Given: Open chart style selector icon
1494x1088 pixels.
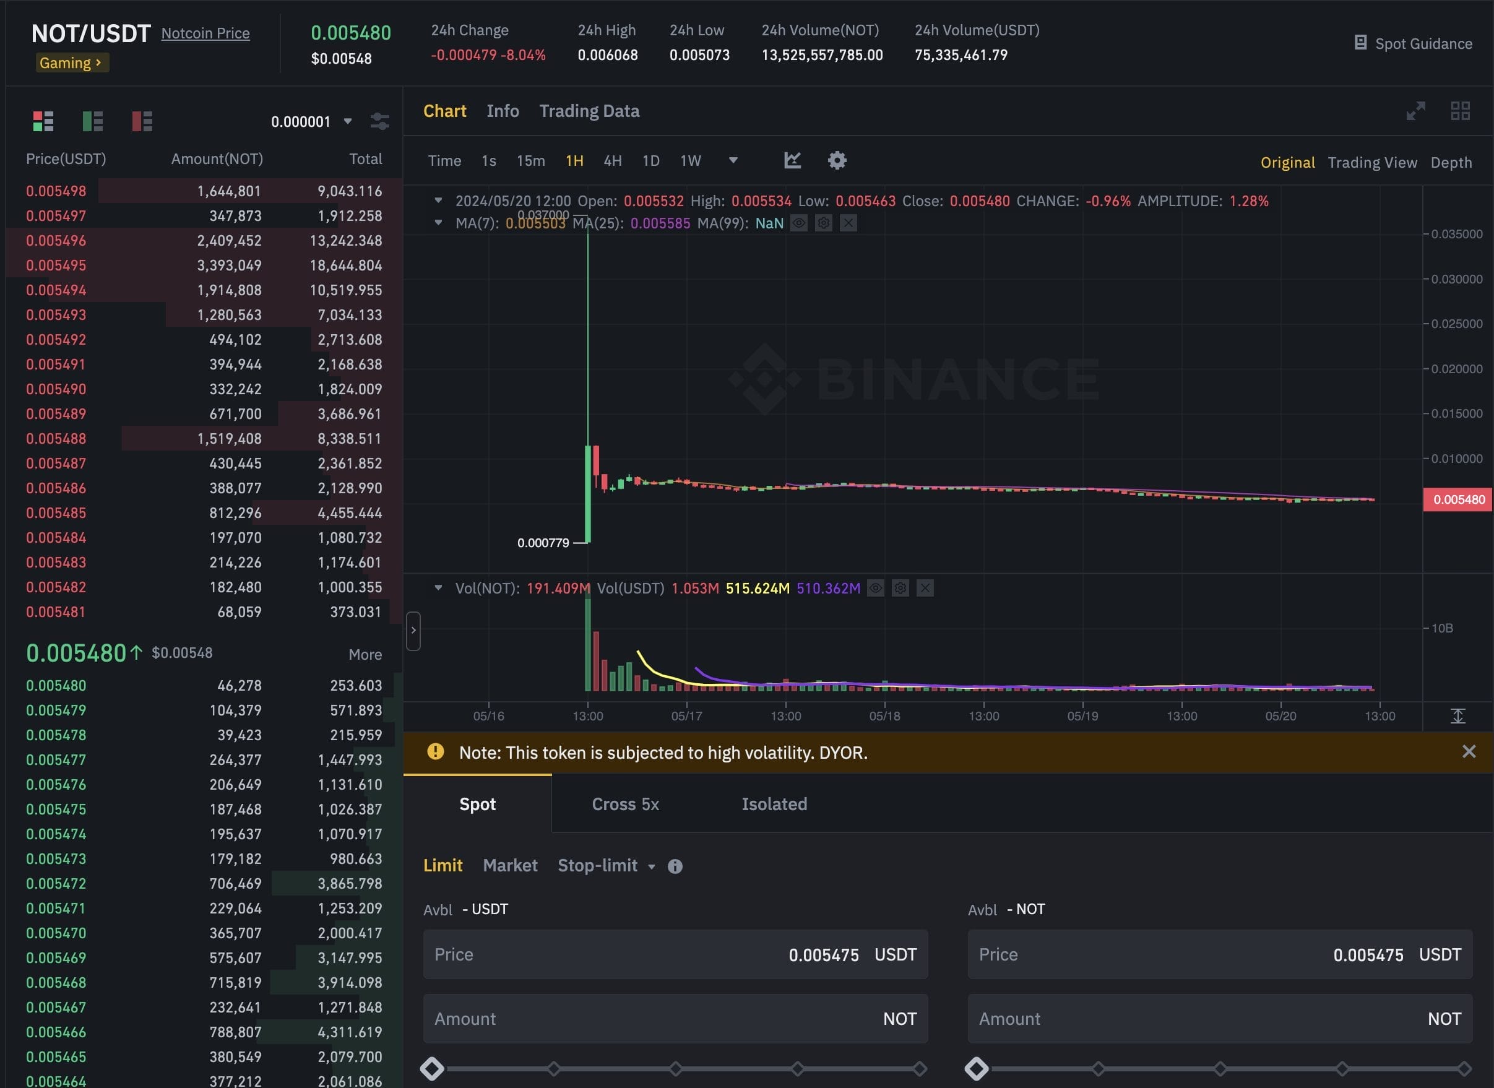Looking at the screenshot, I should (x=792, y=160).
